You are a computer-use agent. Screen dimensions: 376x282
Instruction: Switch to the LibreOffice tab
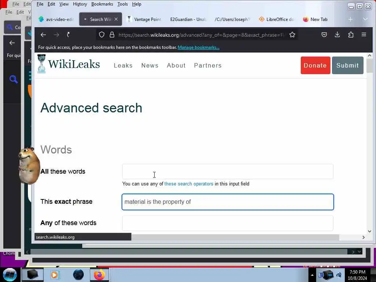click(276, 19)
